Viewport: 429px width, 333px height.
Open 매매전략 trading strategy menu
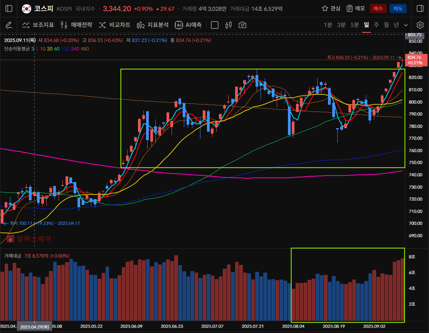click(76, 25)
